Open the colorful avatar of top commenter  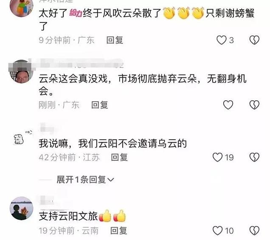coord(21,7)
